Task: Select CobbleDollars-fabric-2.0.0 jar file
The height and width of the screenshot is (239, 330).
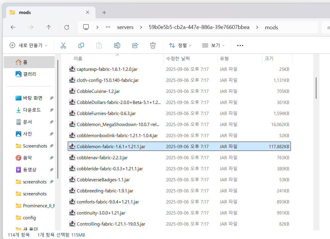Action: pyautogui.click(x=179, y=102)
